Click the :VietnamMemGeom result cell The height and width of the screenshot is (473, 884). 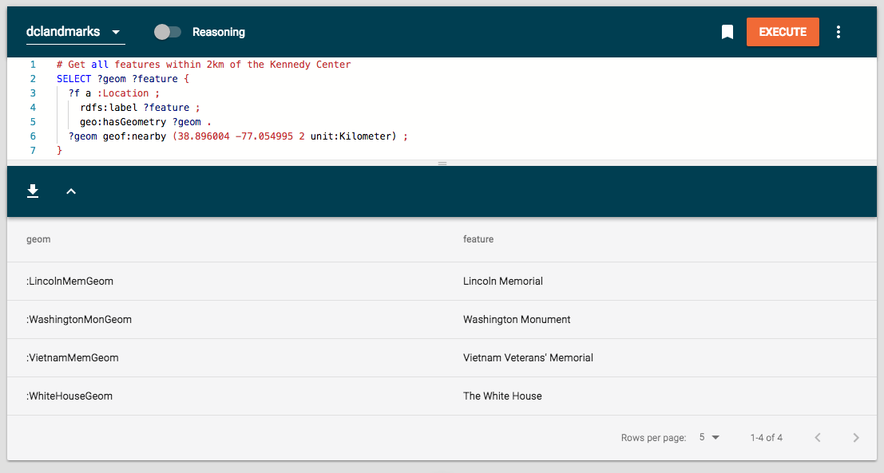point(73,358)
